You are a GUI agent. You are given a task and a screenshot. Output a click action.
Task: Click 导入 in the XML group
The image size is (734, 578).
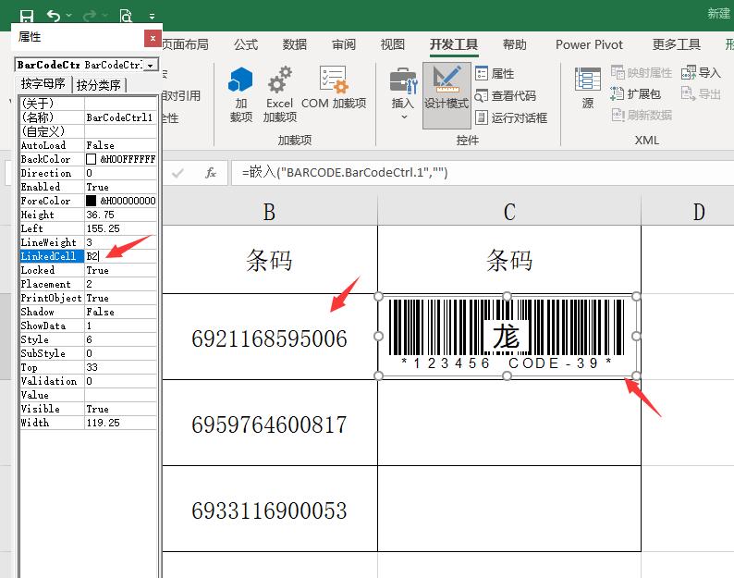click(x=701, y=73)
